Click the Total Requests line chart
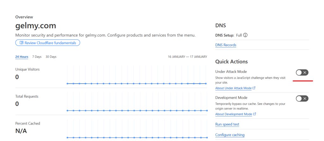 click(x=137, y=102)
